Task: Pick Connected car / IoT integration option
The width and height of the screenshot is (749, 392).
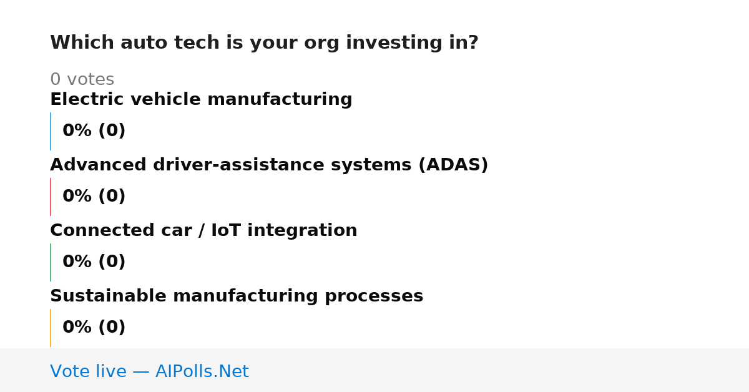Action: pyautogui.click(x=203, y=230)
